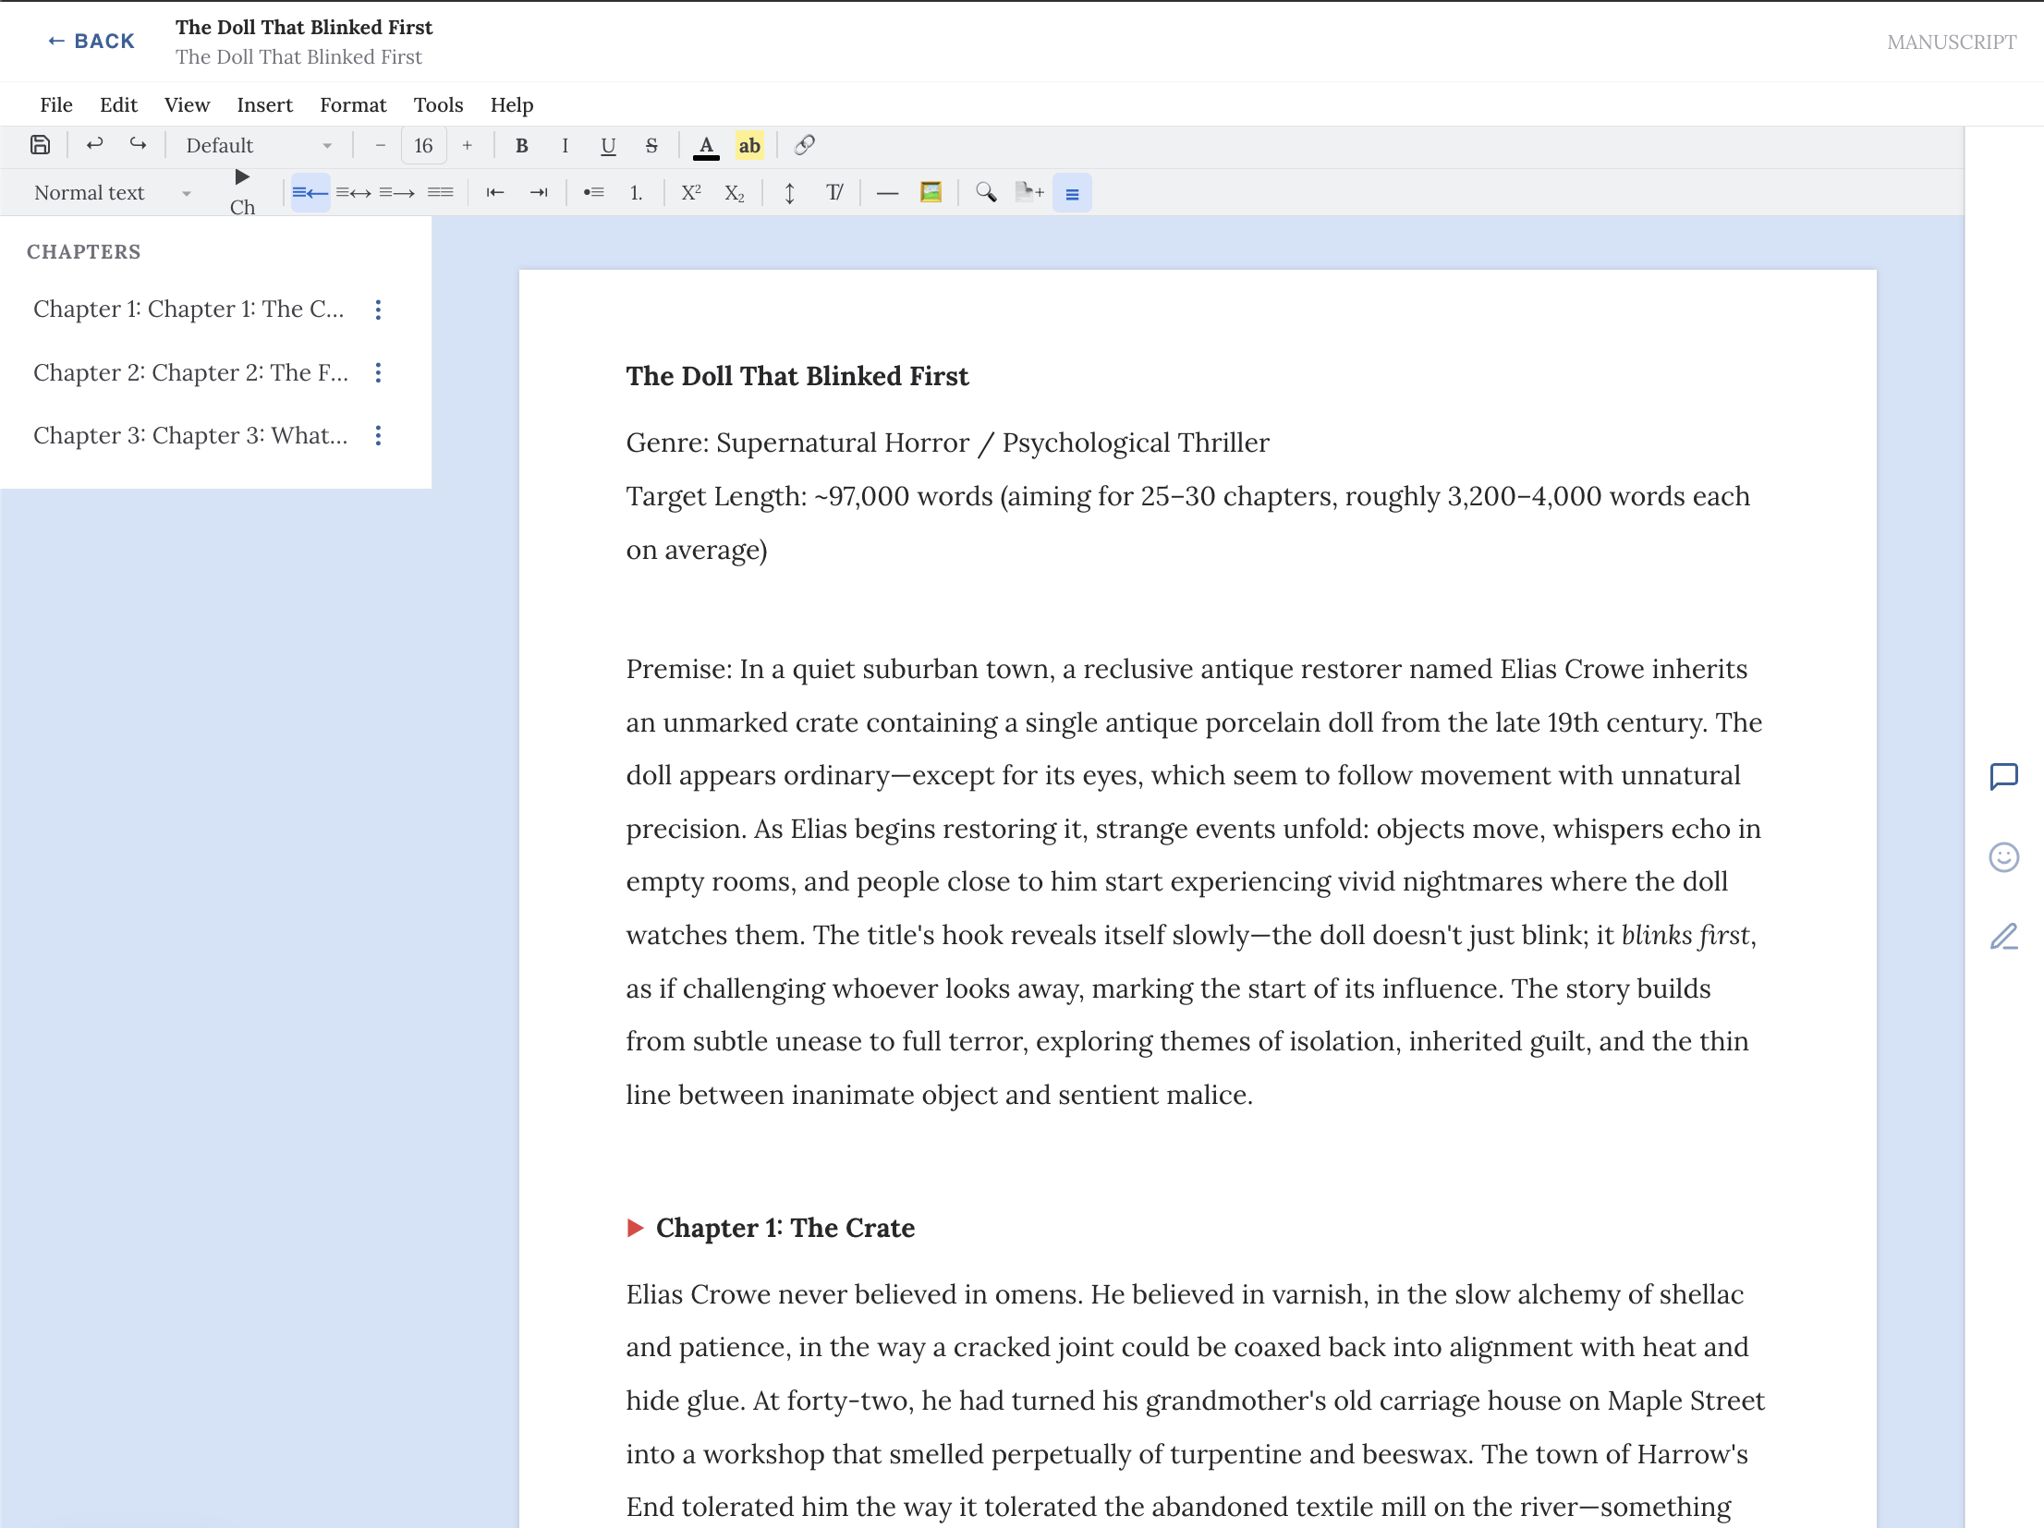Screen dimensions: 2044x1528
Task: Open the Tools menu
Action: tap(438, 104)
